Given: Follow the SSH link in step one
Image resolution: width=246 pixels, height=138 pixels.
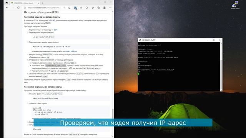Looking at the screenshot, I should (55, 30).
